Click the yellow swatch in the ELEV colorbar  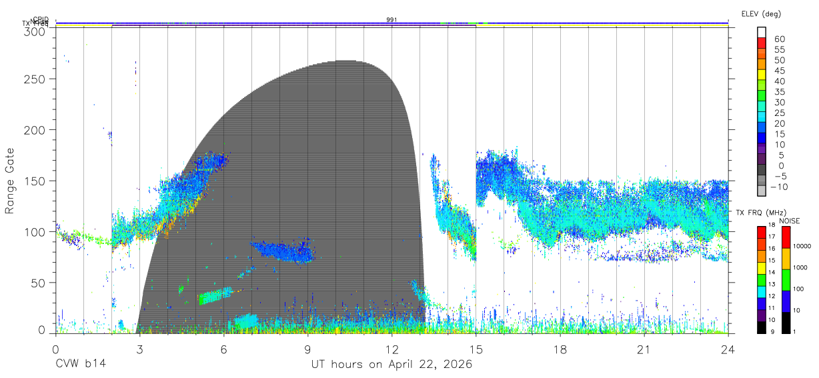pyautogui.click(x=762, y=74)
